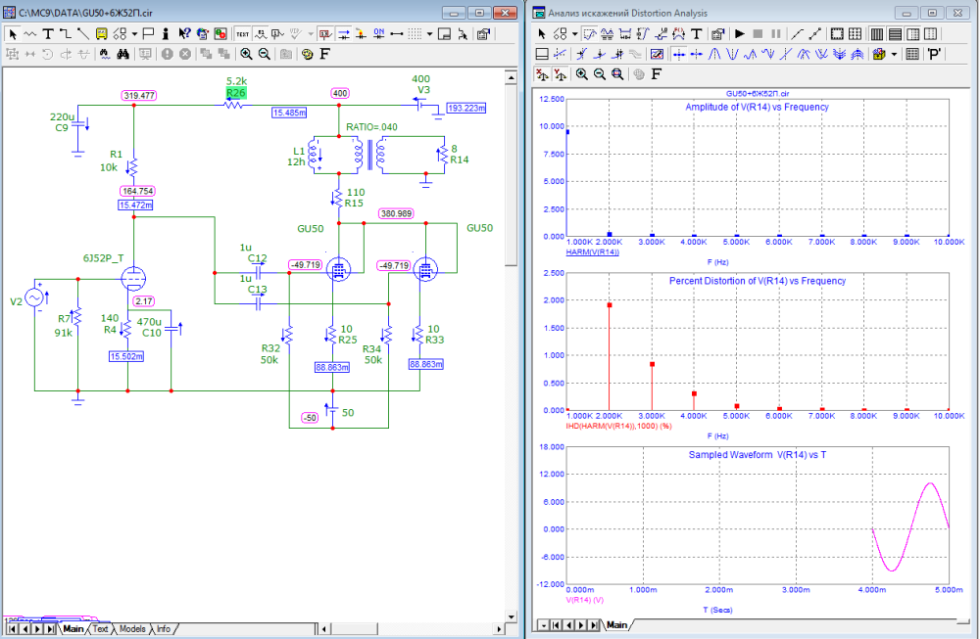
Task: Switch to the Text tab
Action: (100, 628)
